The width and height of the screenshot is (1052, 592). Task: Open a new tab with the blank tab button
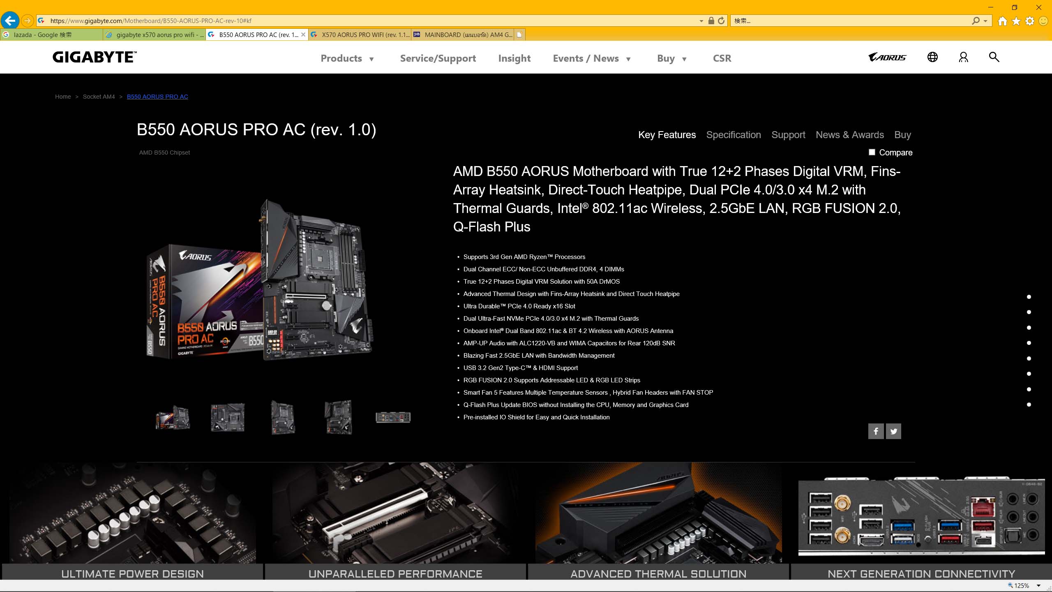point(519,35)
